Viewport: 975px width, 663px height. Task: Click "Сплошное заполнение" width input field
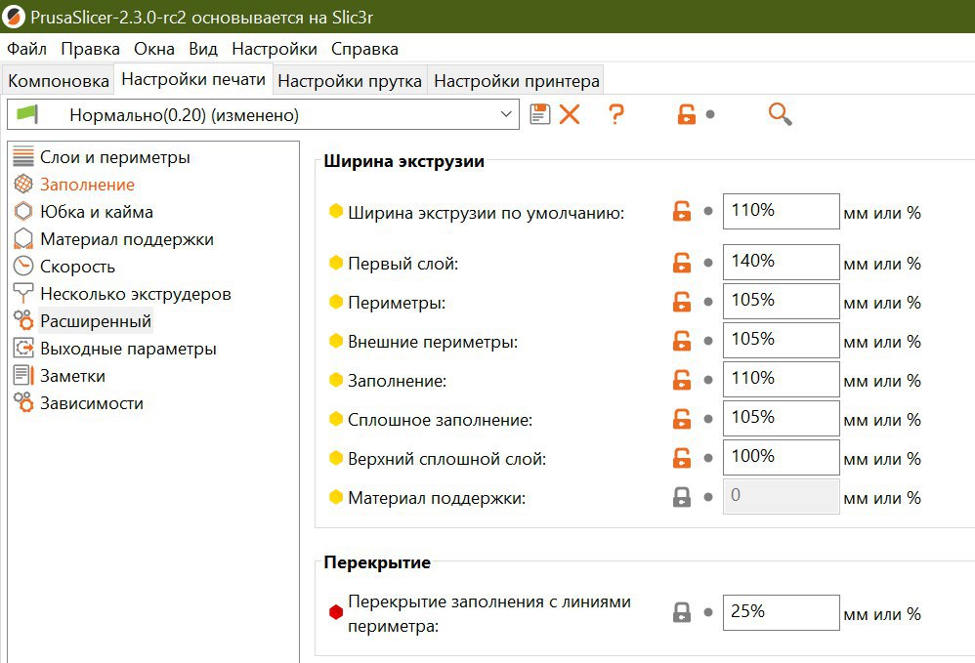point(781,419)
